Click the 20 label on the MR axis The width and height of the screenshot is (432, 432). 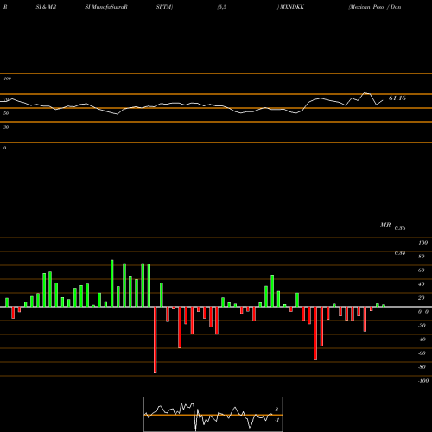[x=422, y=298]
